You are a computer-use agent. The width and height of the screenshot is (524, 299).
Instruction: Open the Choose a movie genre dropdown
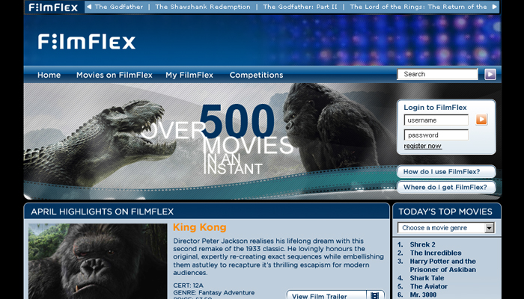pyautogui.click(x=446, y=228)
